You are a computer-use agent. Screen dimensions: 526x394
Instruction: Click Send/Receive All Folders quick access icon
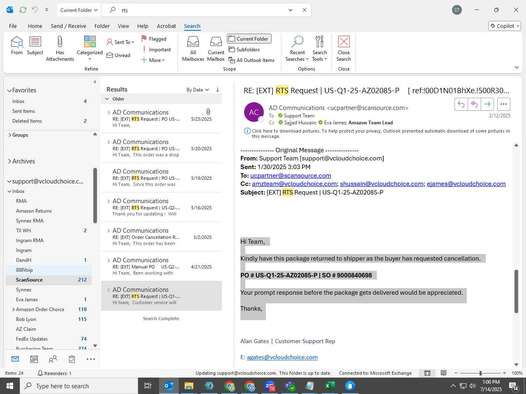(x=23, y=10)
